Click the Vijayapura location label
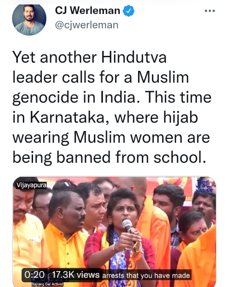227x287 pixels. point(31,185)
